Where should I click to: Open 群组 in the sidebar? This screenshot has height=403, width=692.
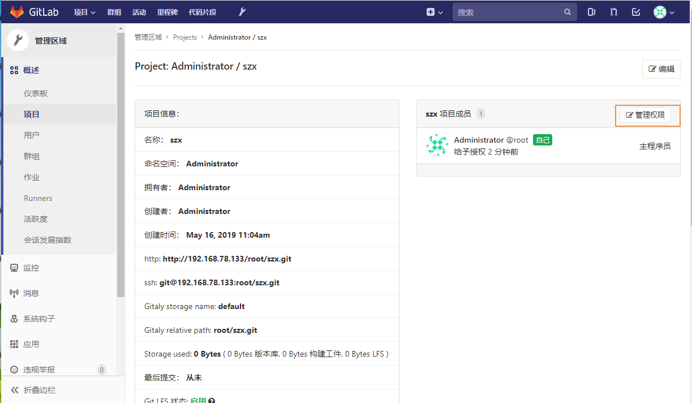click(32, 156)
